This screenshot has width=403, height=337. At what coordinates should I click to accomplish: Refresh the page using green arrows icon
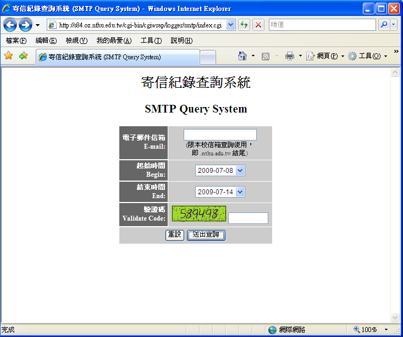pos(244,25)
